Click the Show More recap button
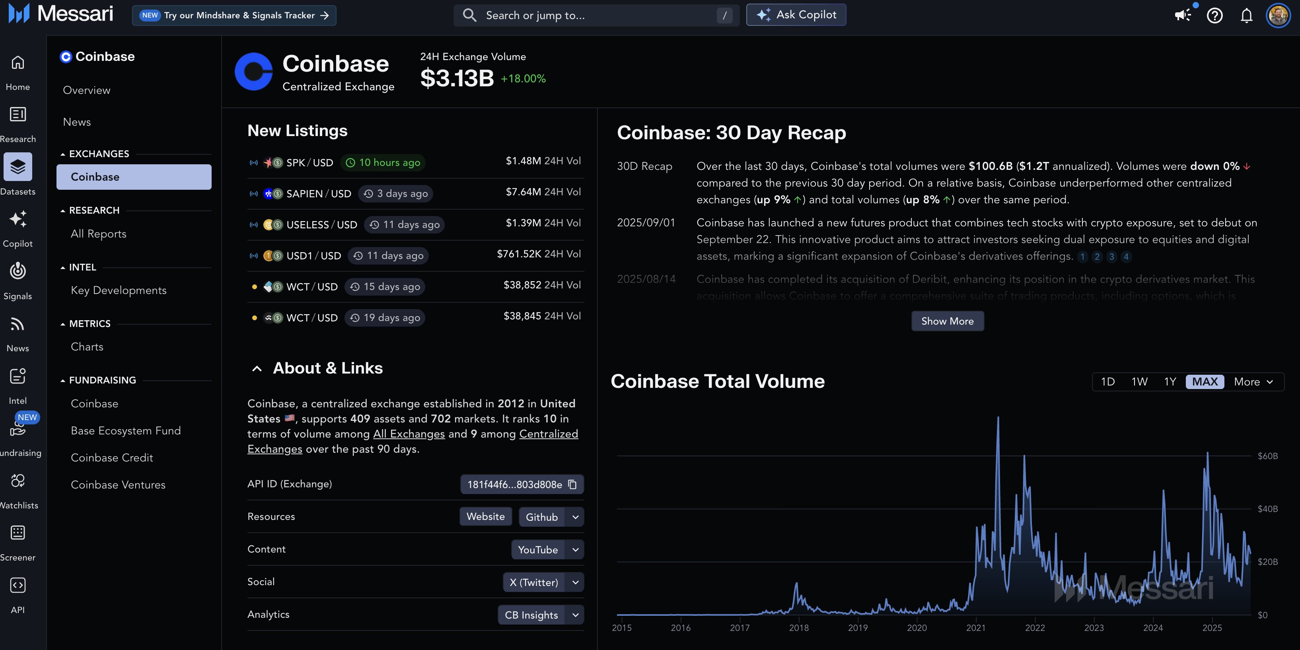 pos(947,321)
